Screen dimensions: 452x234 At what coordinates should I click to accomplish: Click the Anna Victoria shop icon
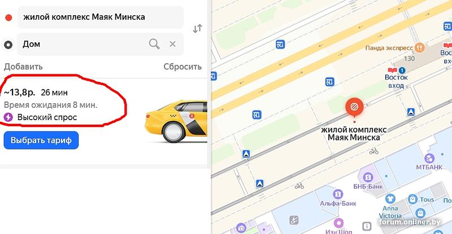click(x=390, y=199)
